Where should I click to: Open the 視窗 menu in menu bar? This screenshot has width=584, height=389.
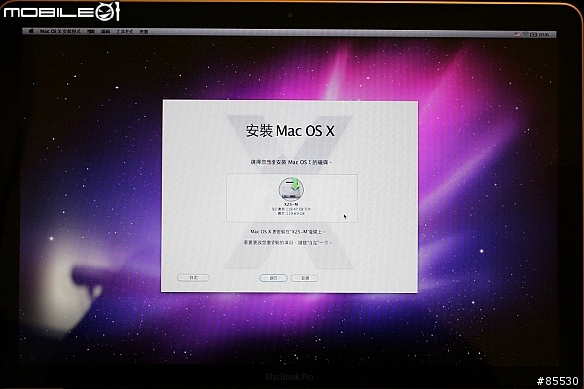coord(144,32)
